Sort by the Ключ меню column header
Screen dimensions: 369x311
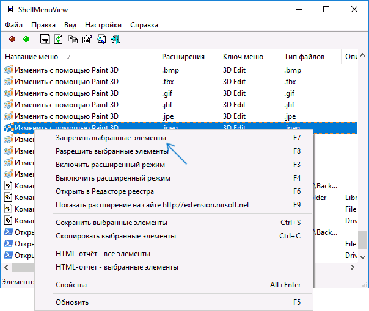click(249, 57)
